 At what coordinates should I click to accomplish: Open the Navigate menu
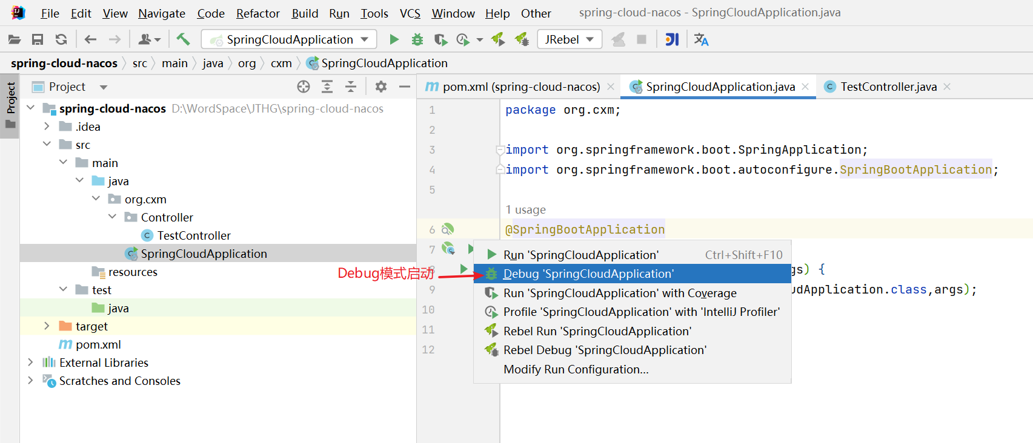point(162,13)
